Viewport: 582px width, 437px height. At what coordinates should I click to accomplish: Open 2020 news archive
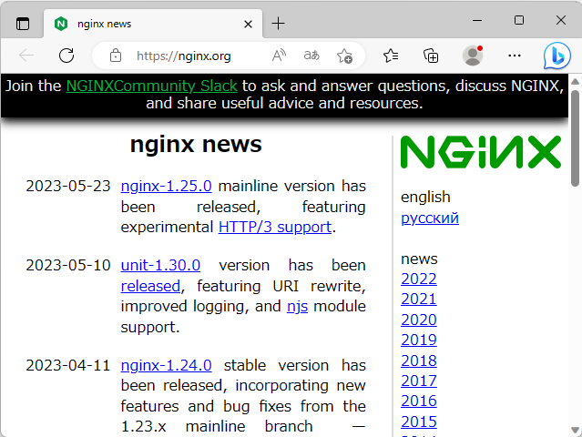419,320
